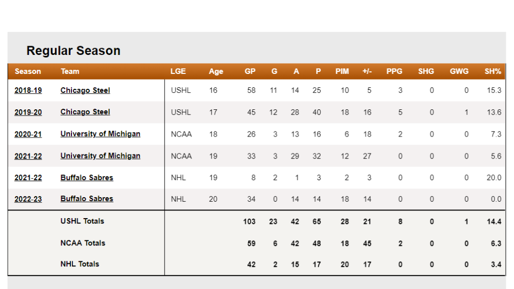This screenshot has width=514, height=289.
Task: Open the 2020-21 season link
Action: pos(28,134)
